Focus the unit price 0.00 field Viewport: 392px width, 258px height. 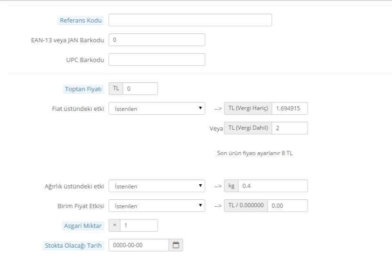[287, 206]
